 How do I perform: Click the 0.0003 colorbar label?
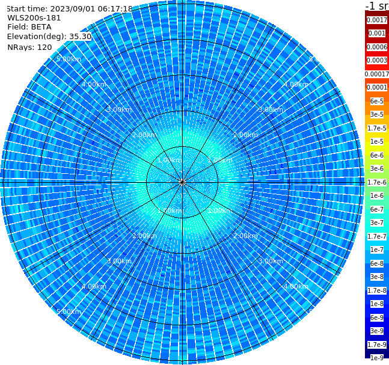(x=377, y=60)
